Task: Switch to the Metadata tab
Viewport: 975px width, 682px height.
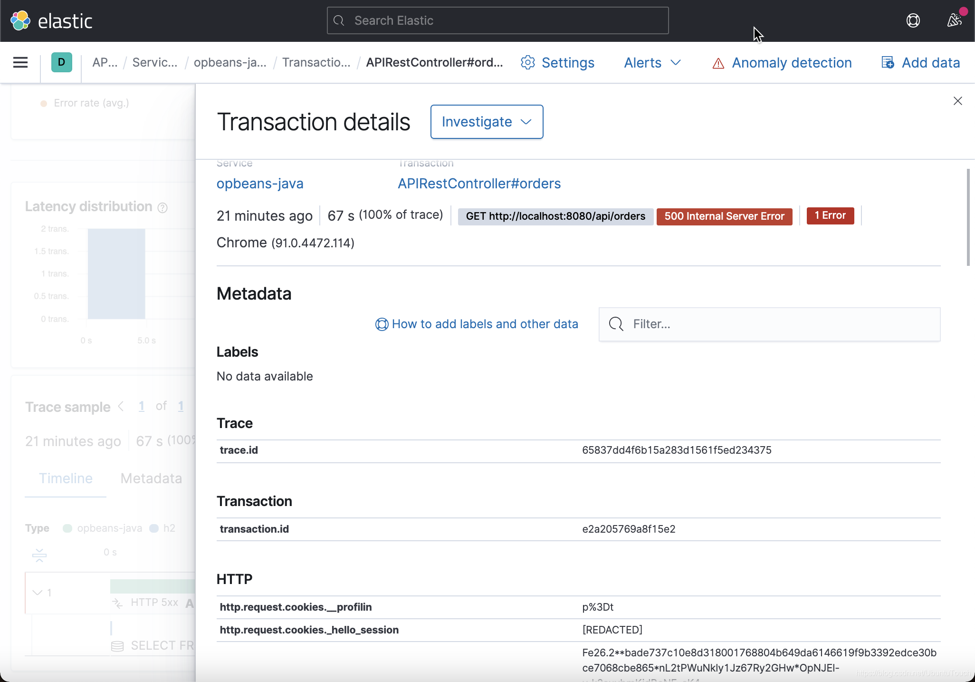Action: click(x=151, y=478)
